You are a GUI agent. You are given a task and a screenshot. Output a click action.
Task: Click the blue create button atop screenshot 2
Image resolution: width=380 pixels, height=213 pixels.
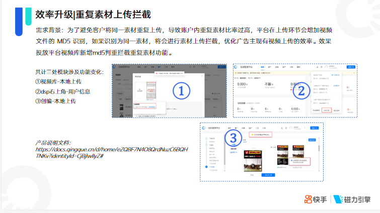pyautogui.click(x=351, y=67)
